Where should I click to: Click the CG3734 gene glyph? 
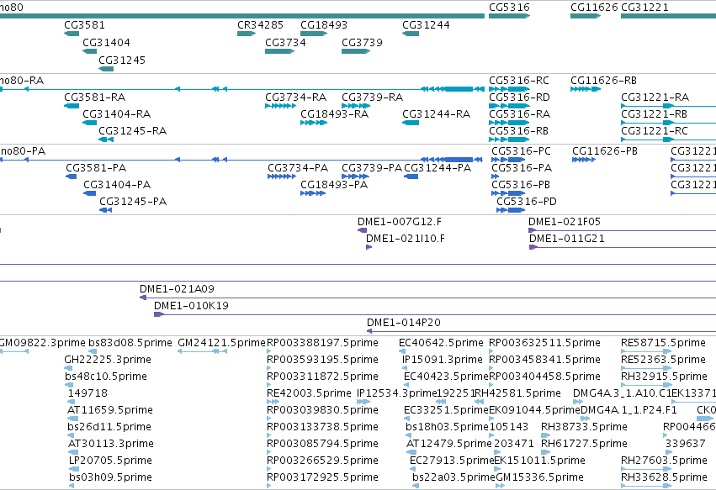tap(279, 51)
